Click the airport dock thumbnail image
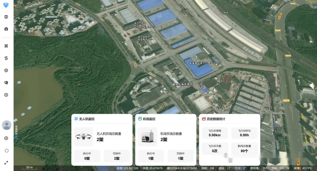Image resolution: width=317 pixels, height=171 pixels. pyautogui.click(x=147, y=137)
